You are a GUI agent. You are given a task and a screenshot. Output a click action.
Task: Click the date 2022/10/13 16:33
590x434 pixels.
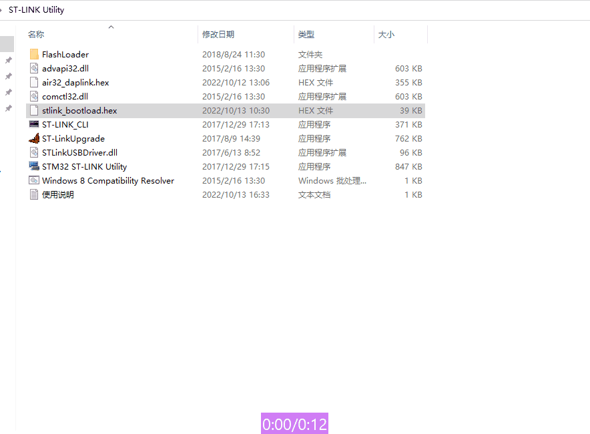tap(236, 194)
